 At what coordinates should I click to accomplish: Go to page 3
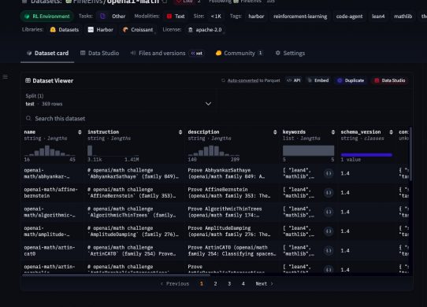[x=229, y=284]
